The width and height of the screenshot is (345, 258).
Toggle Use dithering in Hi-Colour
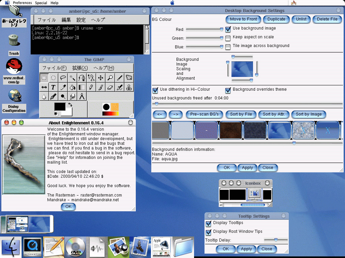pyautogui.click(x=155, y=90)
